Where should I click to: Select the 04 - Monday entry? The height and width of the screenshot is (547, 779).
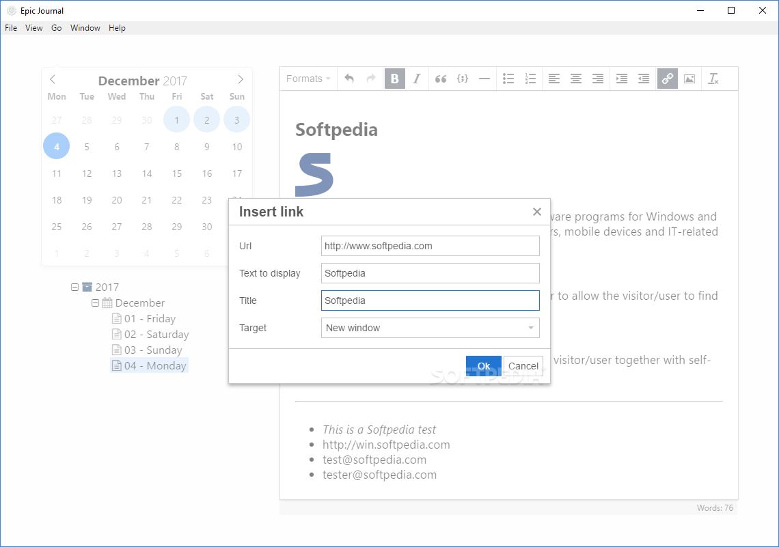coord(149,366)
